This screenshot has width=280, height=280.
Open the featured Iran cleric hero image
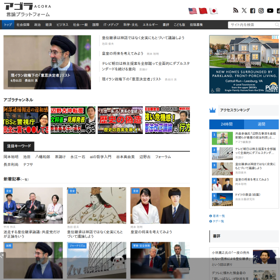[47, 62]
